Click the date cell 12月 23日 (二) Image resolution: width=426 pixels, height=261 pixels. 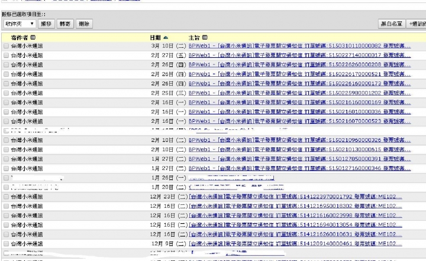click(x=169, y=197)
